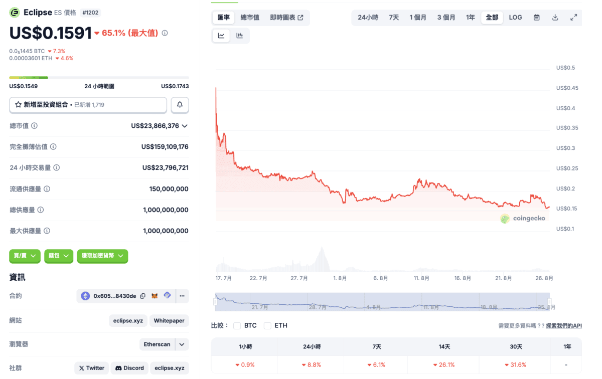Open eclipse.xyz link in 社群 row
This screenshot has width=602, height=379.
(170, 368)
